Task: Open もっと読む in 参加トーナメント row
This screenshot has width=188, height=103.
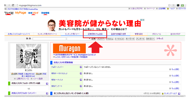Action: (x=175, y=82)
